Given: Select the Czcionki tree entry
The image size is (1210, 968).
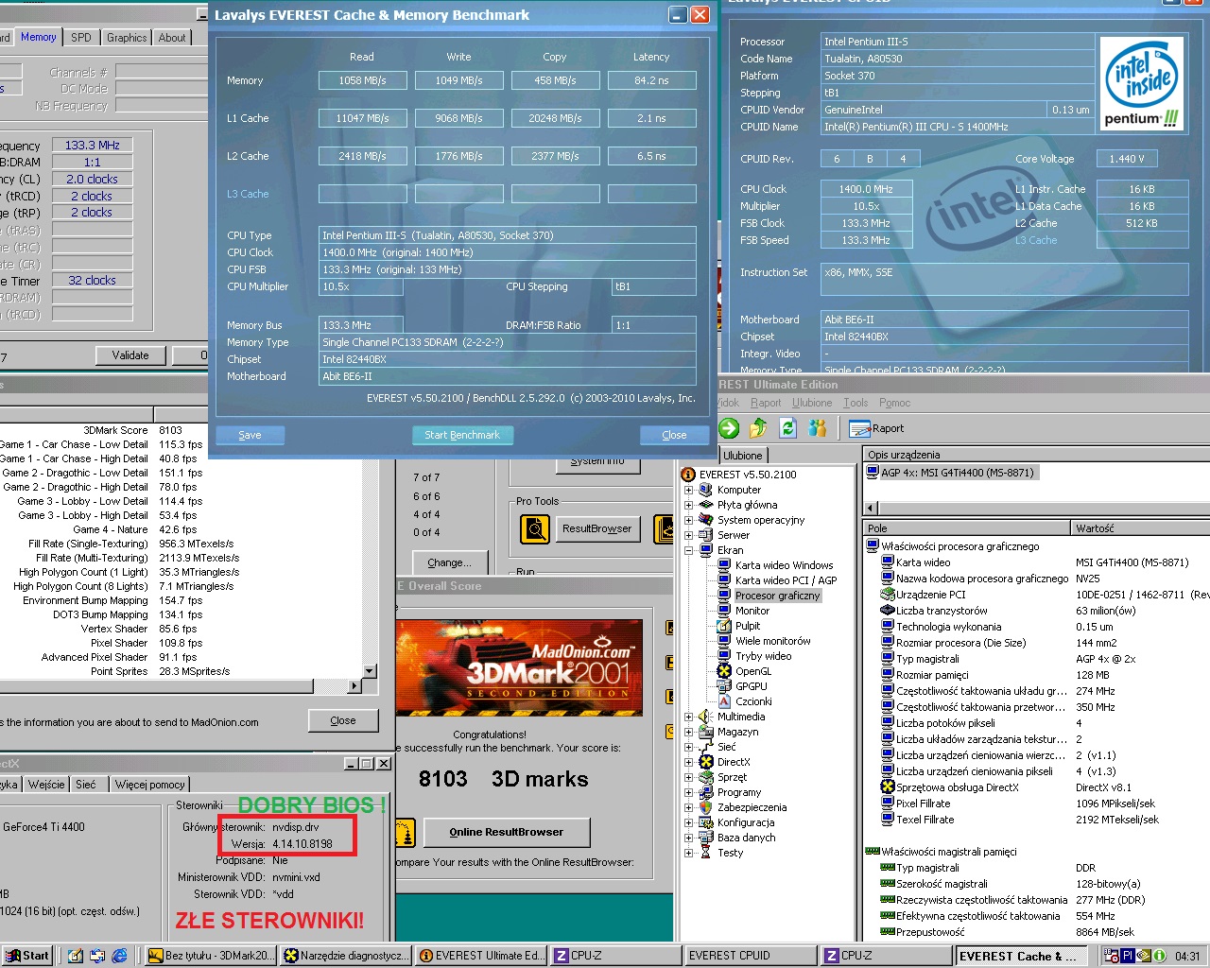Looking at the screenshot, I should pyautogui.click(x=753, y=701).
